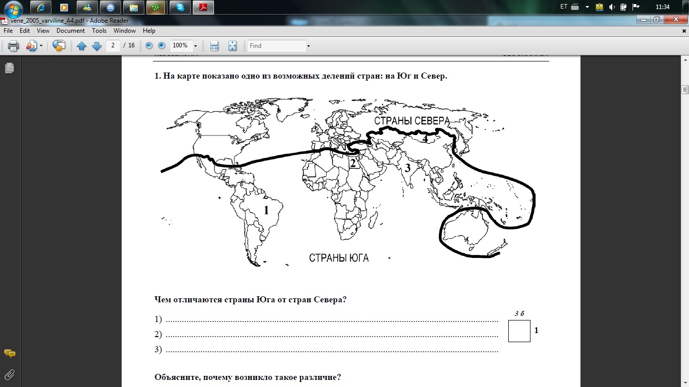Click number 3 on the India region
689x387 pixels.
click(408, 168)
